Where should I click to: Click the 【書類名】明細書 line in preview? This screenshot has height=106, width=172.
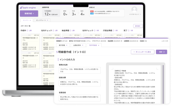120,71
